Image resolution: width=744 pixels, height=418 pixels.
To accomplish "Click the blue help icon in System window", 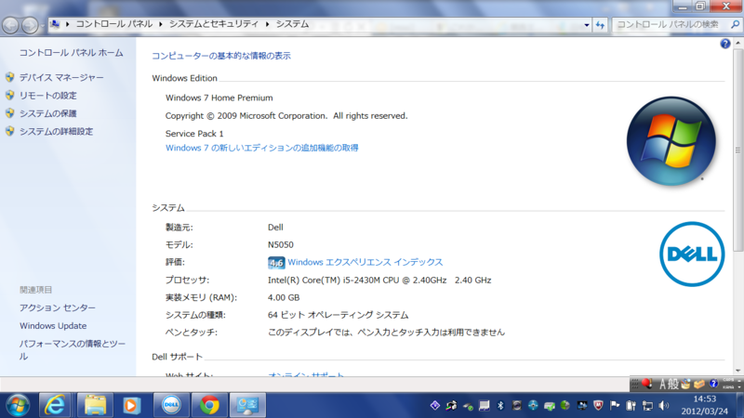I will (x=725, y=44).
